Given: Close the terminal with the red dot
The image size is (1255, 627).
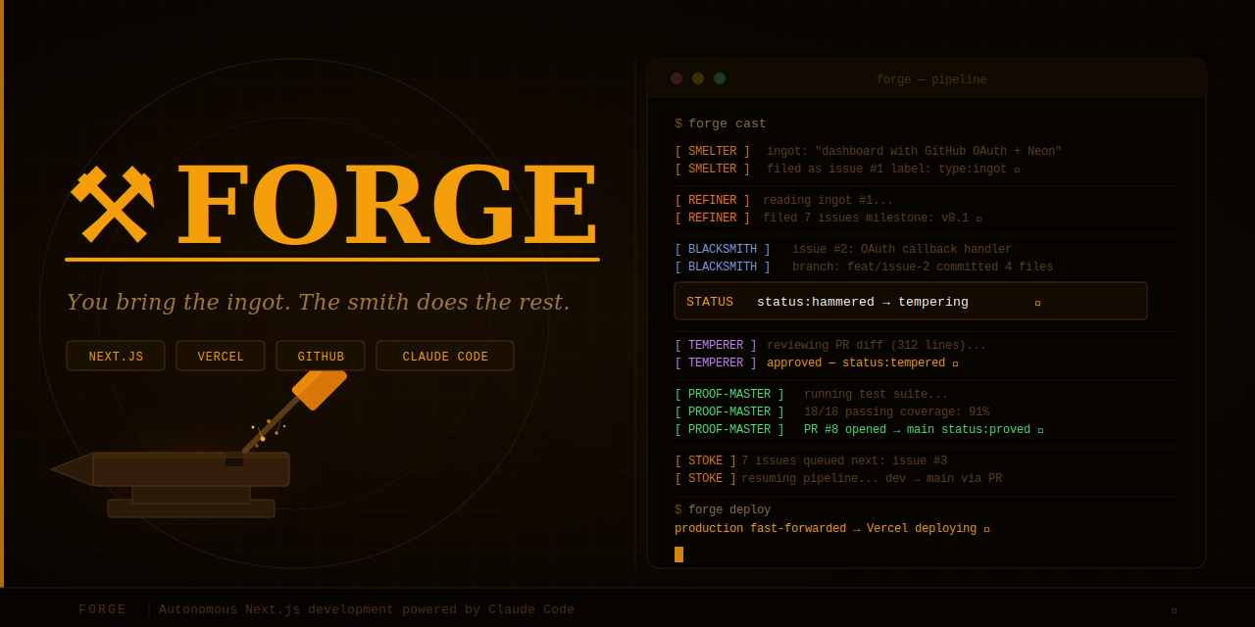Looking at the screenshot, I should 677,78.
